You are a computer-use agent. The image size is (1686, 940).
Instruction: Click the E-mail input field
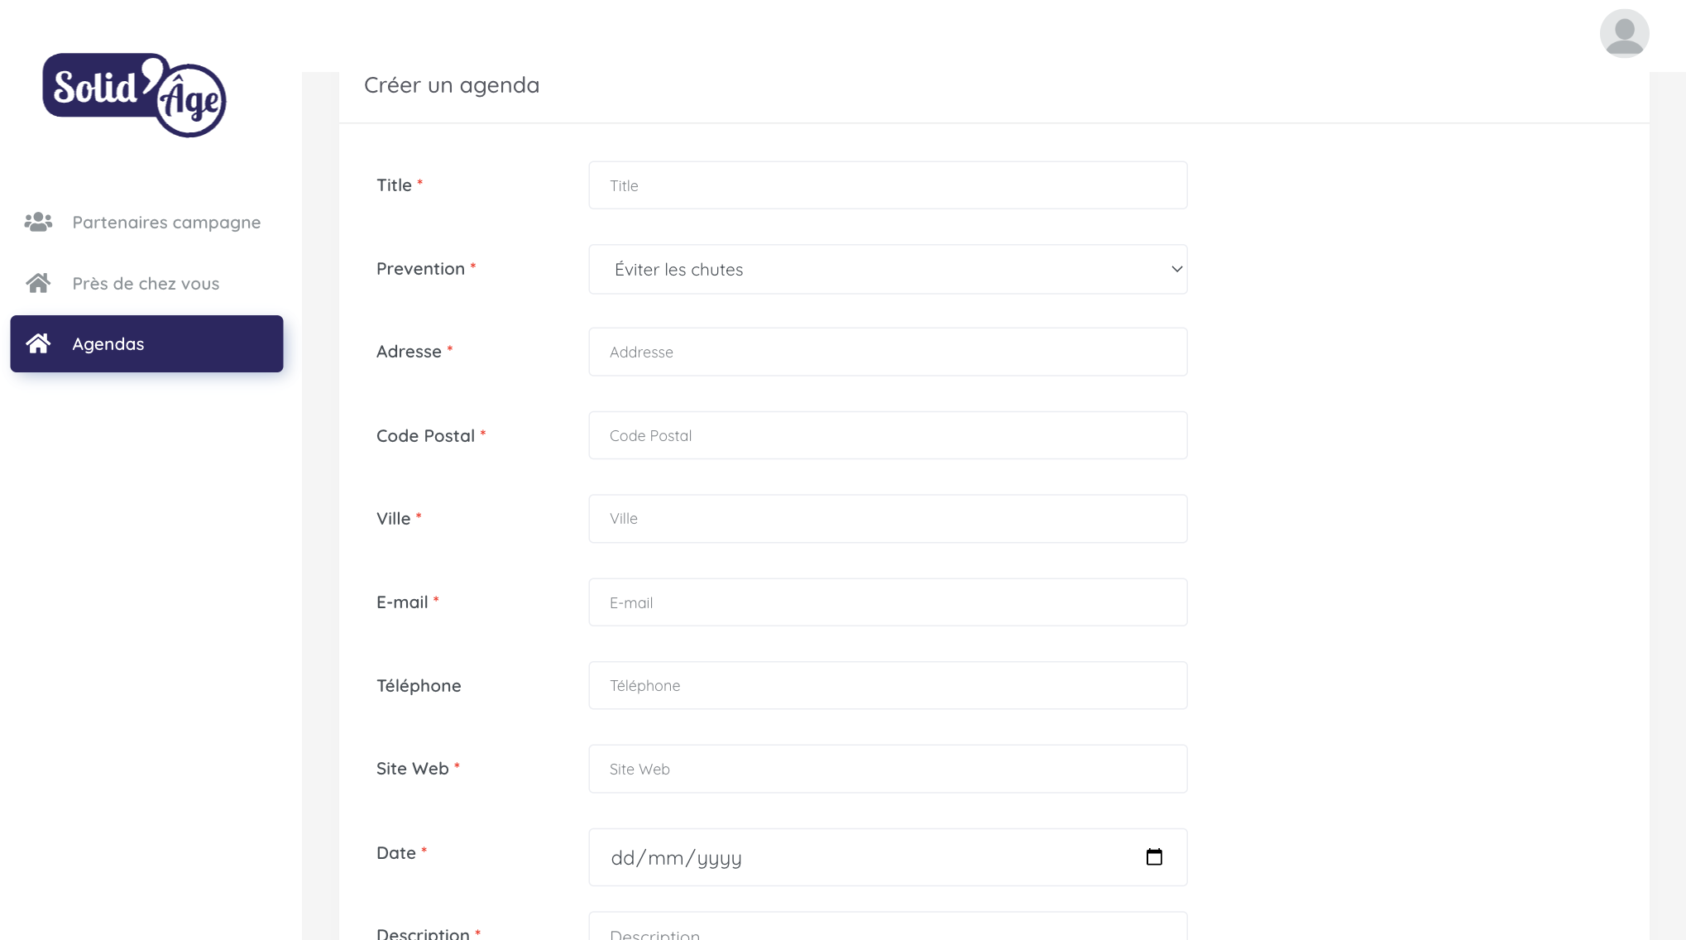(887, 602)
